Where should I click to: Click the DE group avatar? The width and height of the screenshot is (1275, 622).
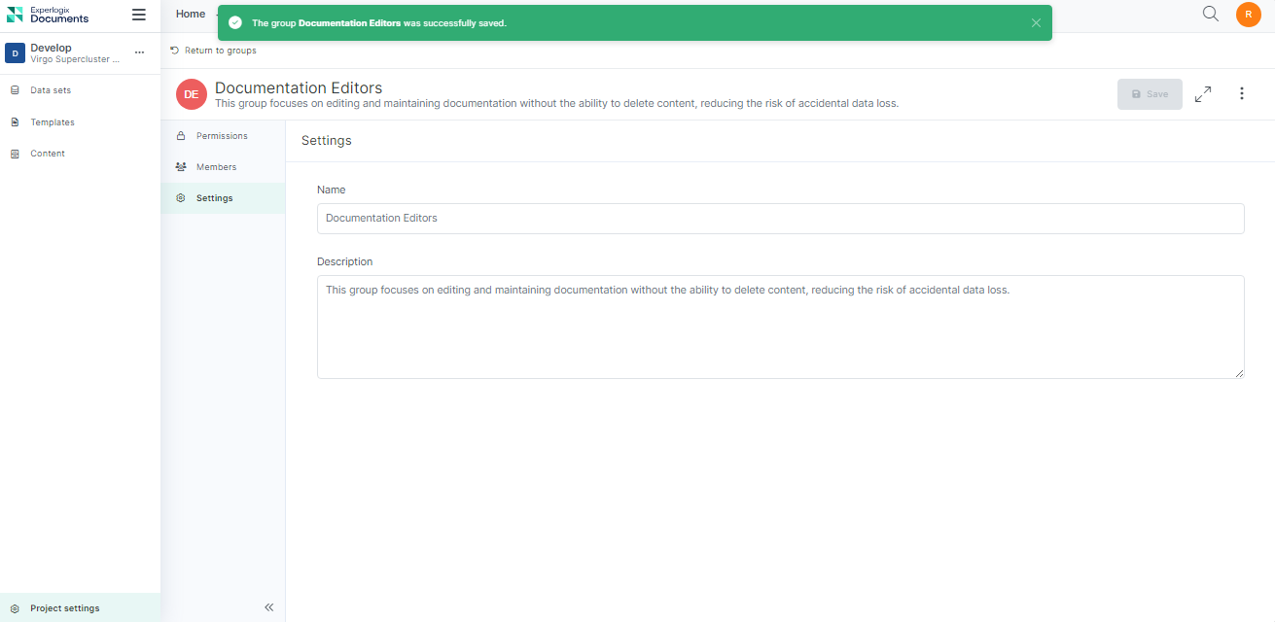192,94
